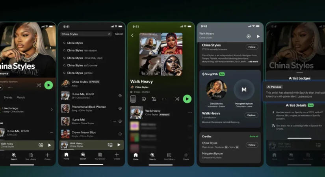This screenshot has width=325, height=177.
Task: Tap 'Show all' in Credits section
Action: click(x=254, y=136)
